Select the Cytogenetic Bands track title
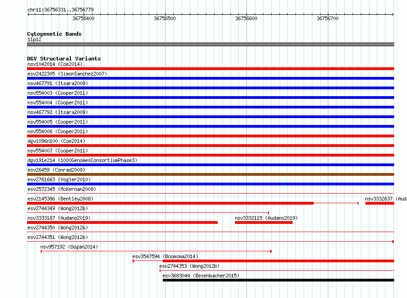407x298 pixels. pyautogui.click(x=54, y=34)
